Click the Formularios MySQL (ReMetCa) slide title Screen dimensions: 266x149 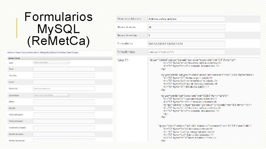pos(58,29)
